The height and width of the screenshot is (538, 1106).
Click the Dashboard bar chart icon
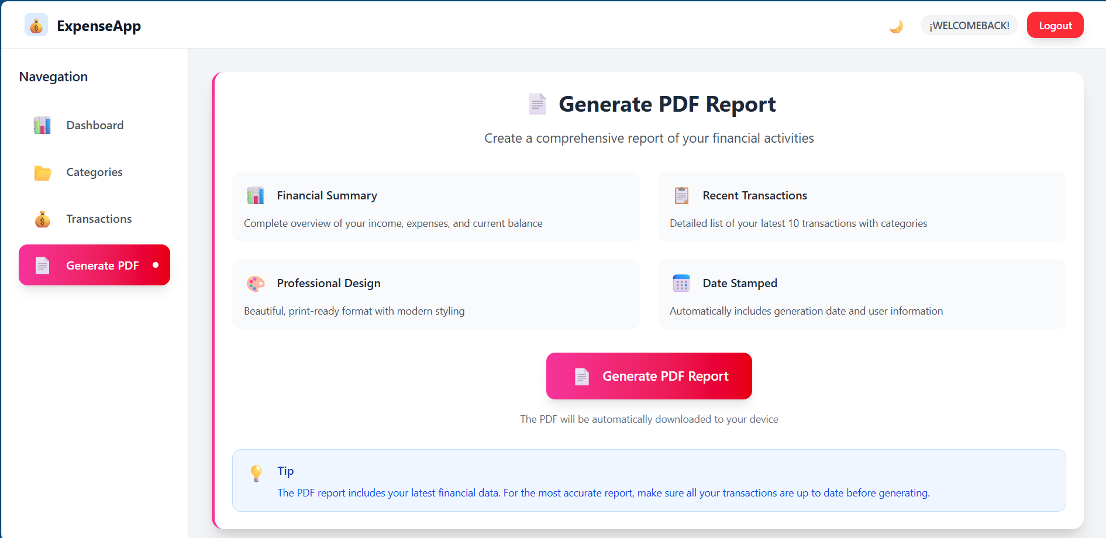(x=42, y=125)
